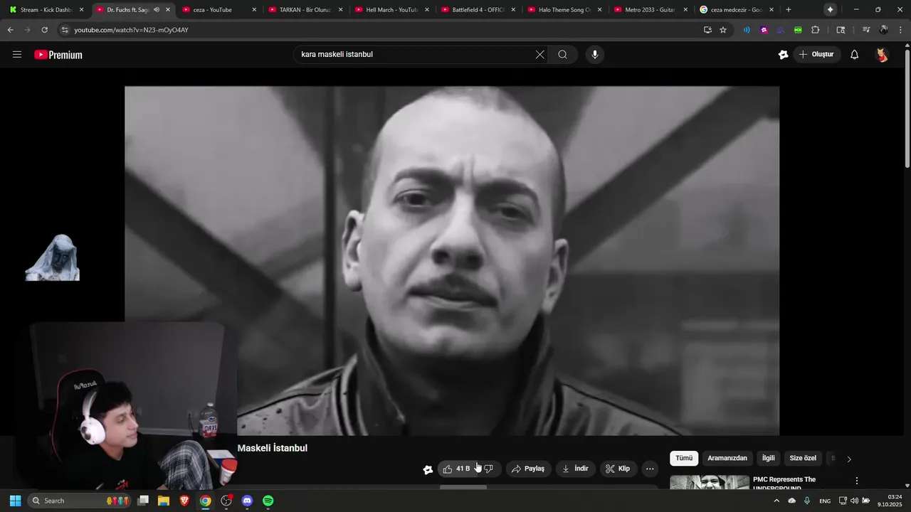The height and width of the screenshot is (512, 911).
Task: Open the Extensions puzzle icon
Action: (816, 30)
